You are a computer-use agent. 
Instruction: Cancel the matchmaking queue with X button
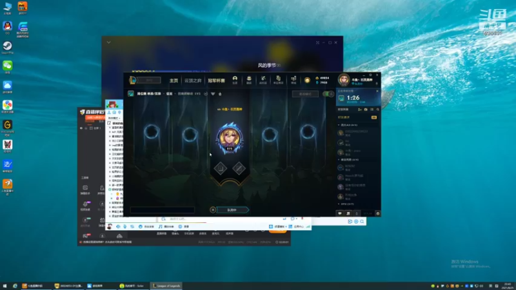[x=213, y=210]
